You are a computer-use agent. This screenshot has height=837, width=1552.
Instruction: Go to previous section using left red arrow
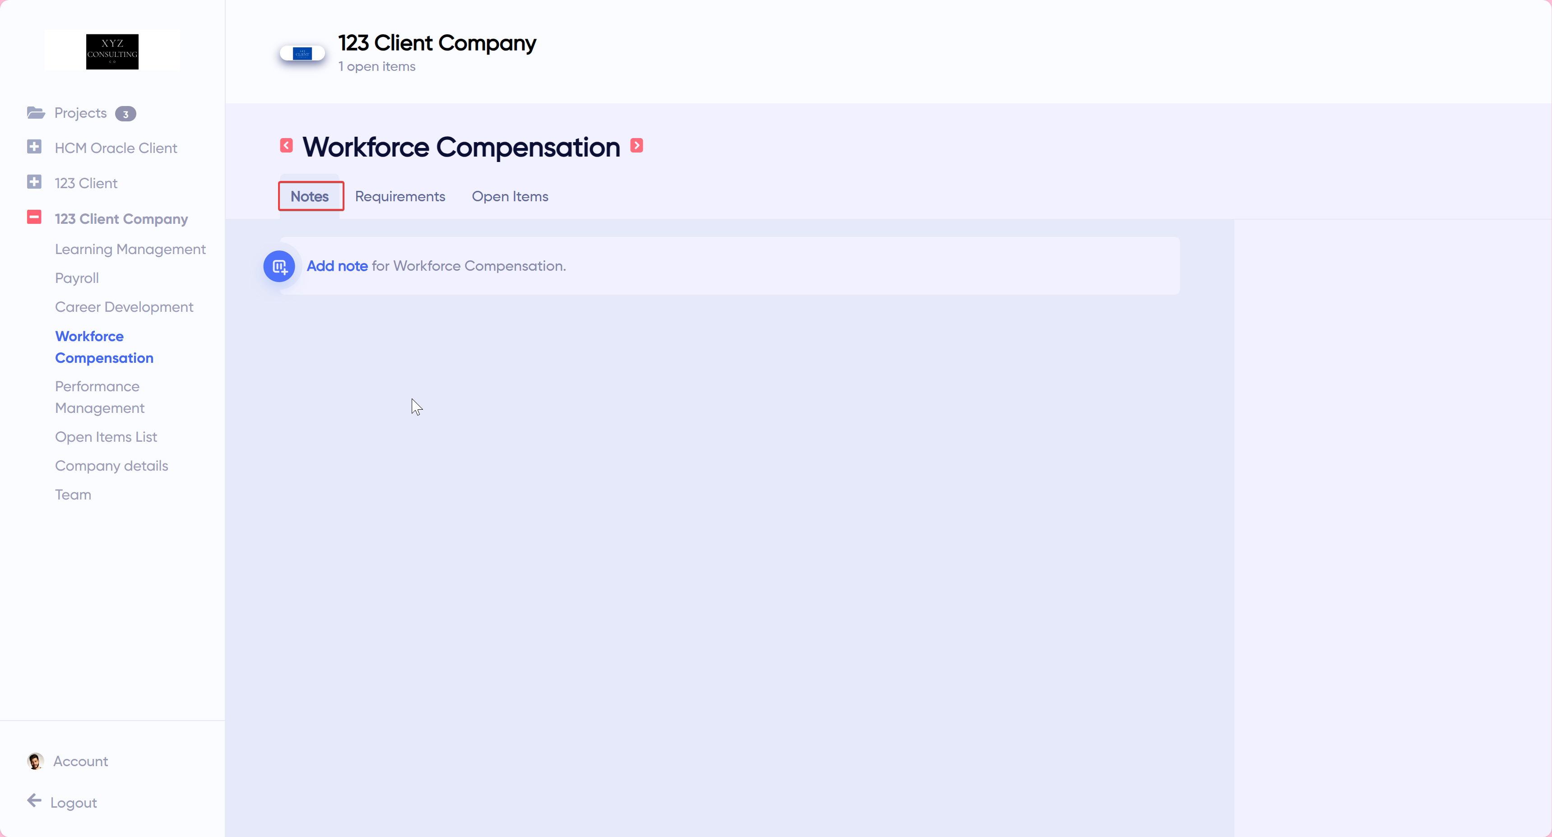click(x=286, y=146)
